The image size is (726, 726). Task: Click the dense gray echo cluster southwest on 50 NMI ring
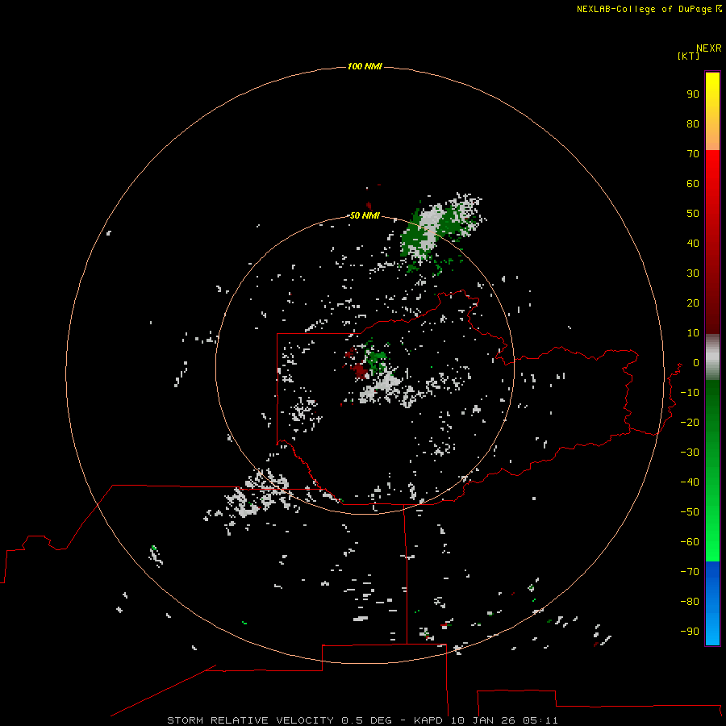[259, 495]
